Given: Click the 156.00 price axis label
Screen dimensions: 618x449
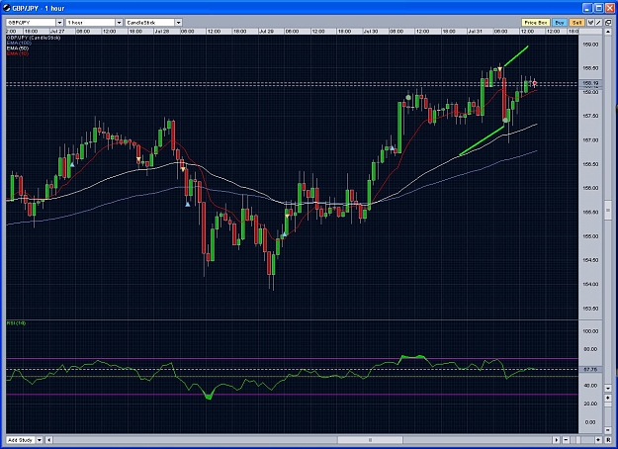Looking at the screenshot, I should click(x=590, y=188).
